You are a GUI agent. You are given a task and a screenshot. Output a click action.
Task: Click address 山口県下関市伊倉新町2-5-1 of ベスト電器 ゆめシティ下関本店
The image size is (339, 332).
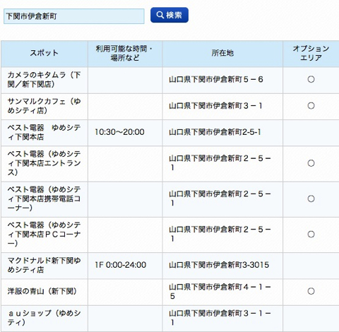[x=215, y=132]
